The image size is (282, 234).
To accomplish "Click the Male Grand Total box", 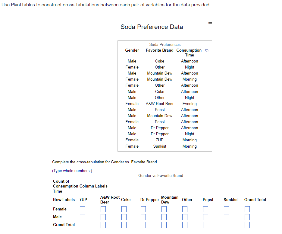I will (247, 217).
